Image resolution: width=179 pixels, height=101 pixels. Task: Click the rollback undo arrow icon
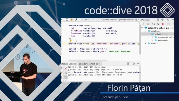coord(98,20)
